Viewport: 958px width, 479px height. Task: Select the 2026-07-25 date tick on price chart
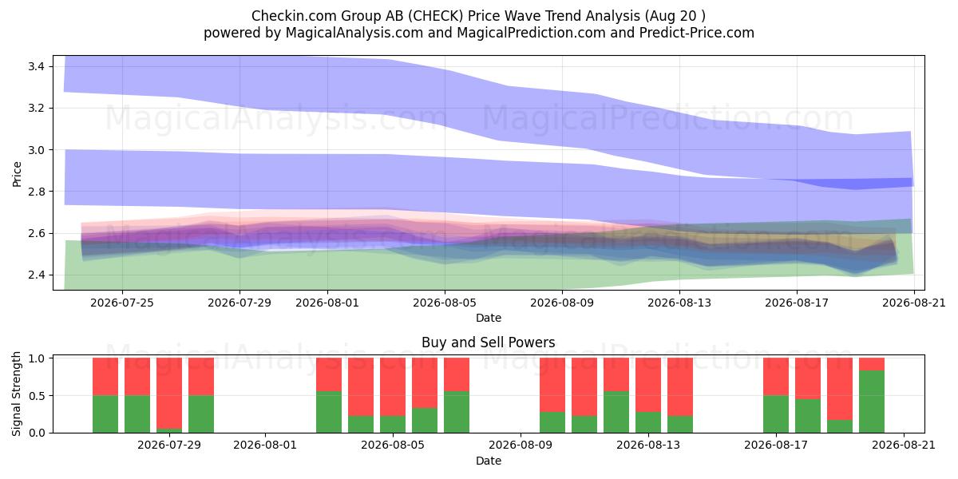[x=122, y=303]
